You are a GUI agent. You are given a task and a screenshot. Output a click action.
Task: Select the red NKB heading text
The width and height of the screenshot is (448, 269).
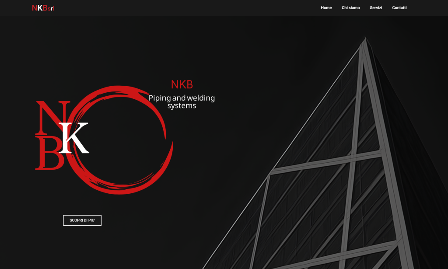(182, 84)
